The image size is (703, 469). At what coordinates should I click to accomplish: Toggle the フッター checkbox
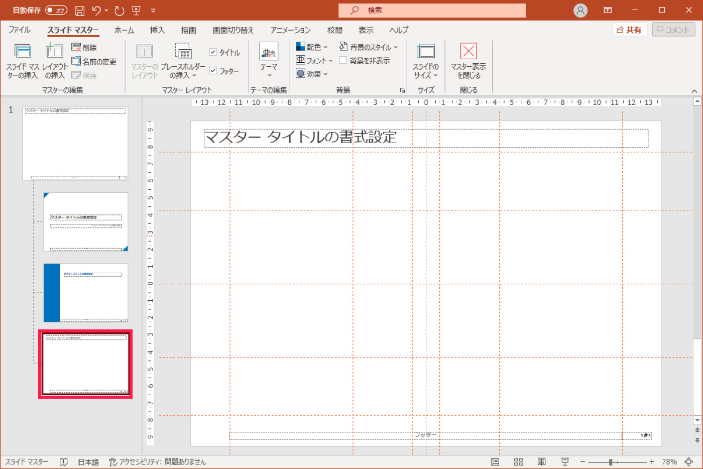[x=213, y=71]
